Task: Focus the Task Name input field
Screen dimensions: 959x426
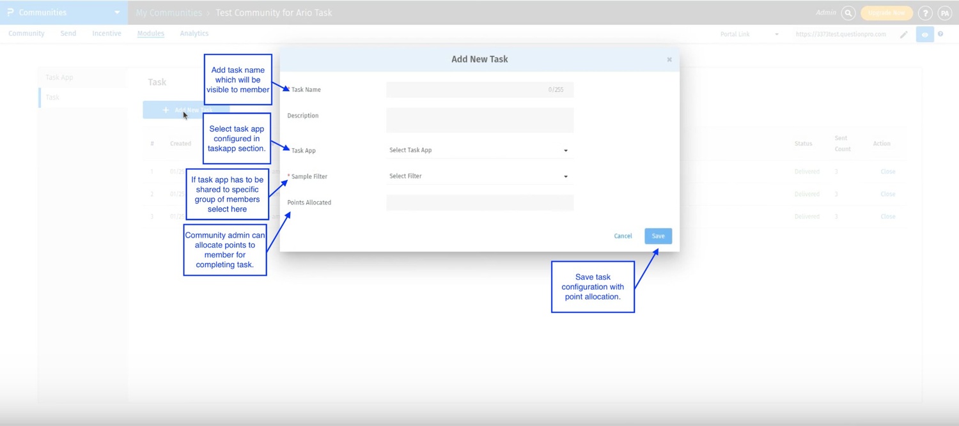Action: coord(479,90)
